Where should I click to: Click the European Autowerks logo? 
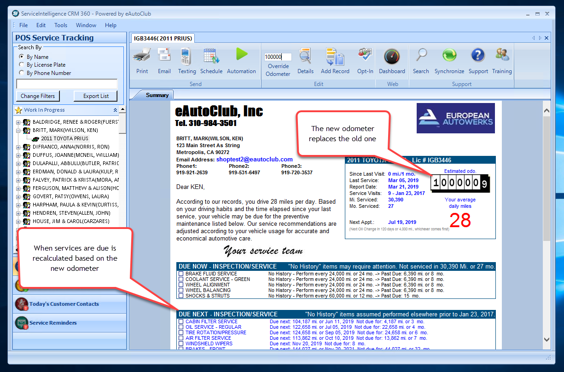tap(456, 118)
